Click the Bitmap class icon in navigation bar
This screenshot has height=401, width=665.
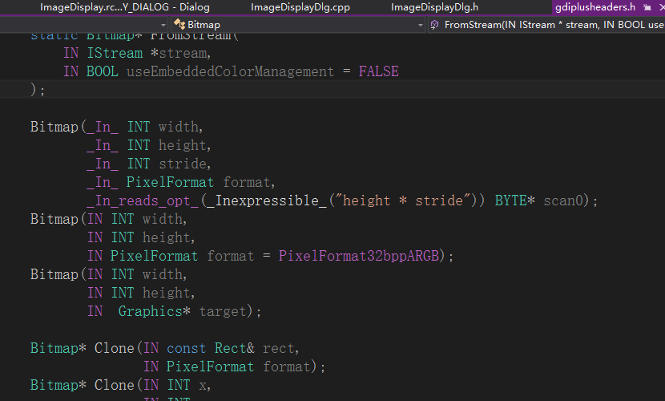click(x=179, y=25)
